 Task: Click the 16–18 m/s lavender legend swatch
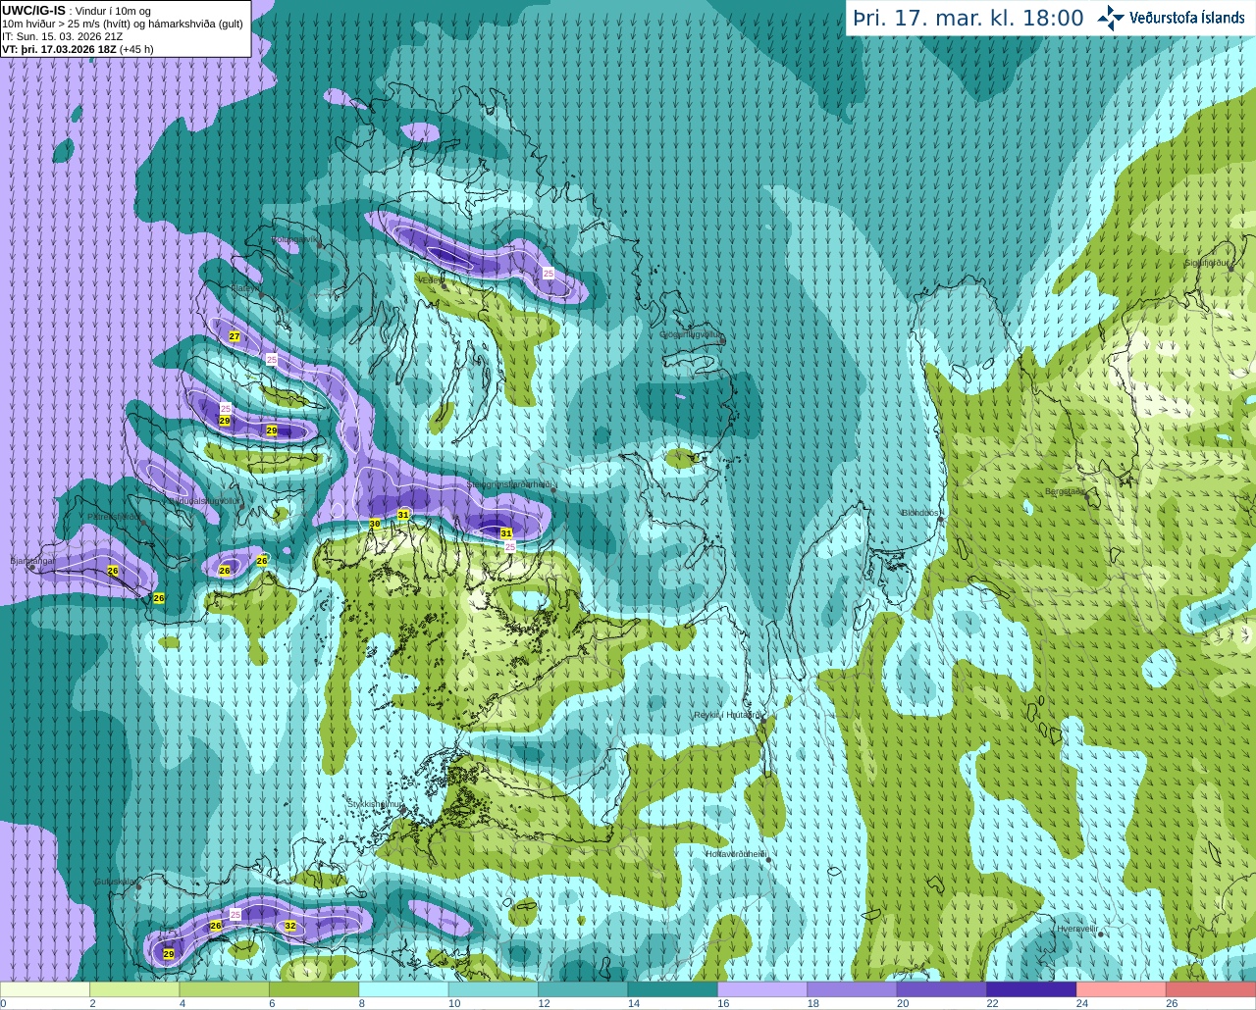tap(761, 989)
